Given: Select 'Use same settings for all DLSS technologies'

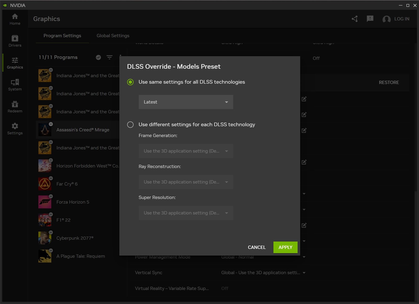Looking at the screenshot, I should tap(130, 82).
